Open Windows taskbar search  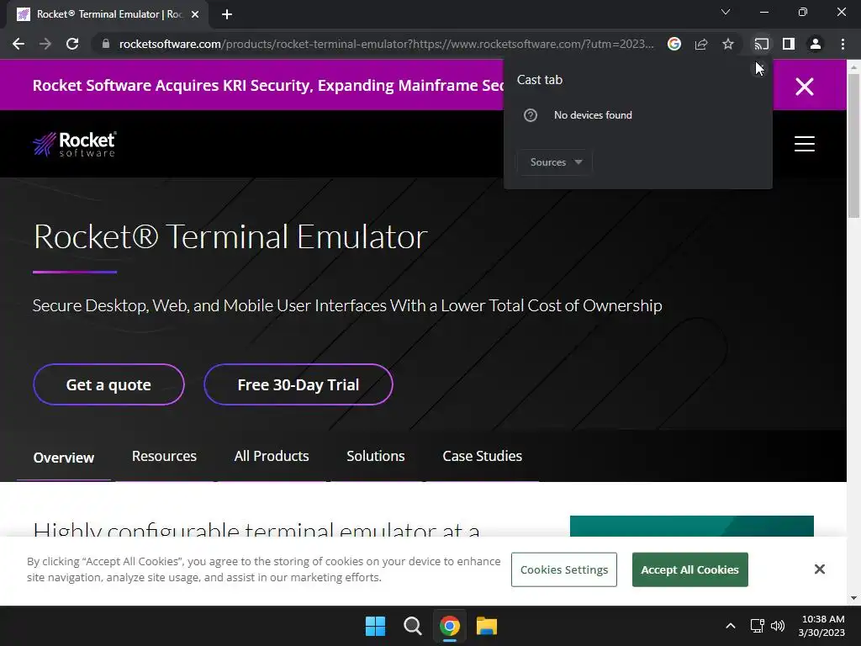click(x=412, y=626)
